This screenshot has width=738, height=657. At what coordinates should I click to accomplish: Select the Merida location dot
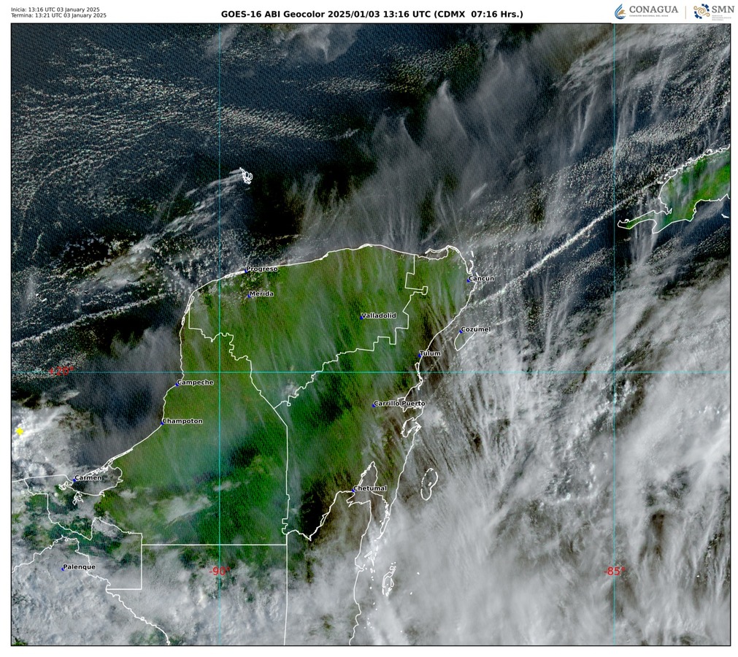250,295
